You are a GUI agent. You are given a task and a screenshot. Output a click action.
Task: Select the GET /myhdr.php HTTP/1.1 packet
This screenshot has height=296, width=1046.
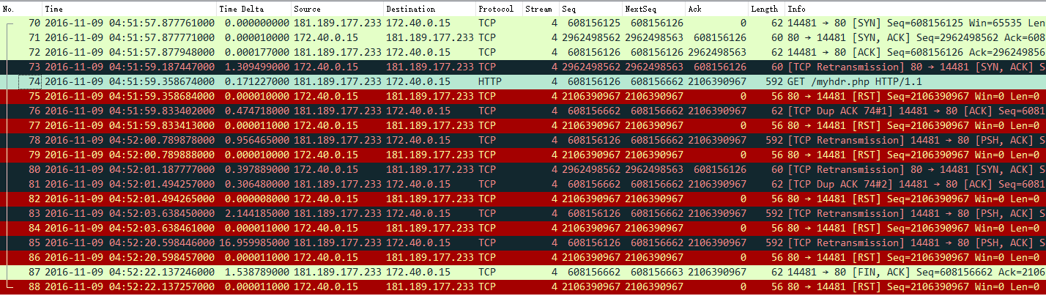click(x=523, y=81)
